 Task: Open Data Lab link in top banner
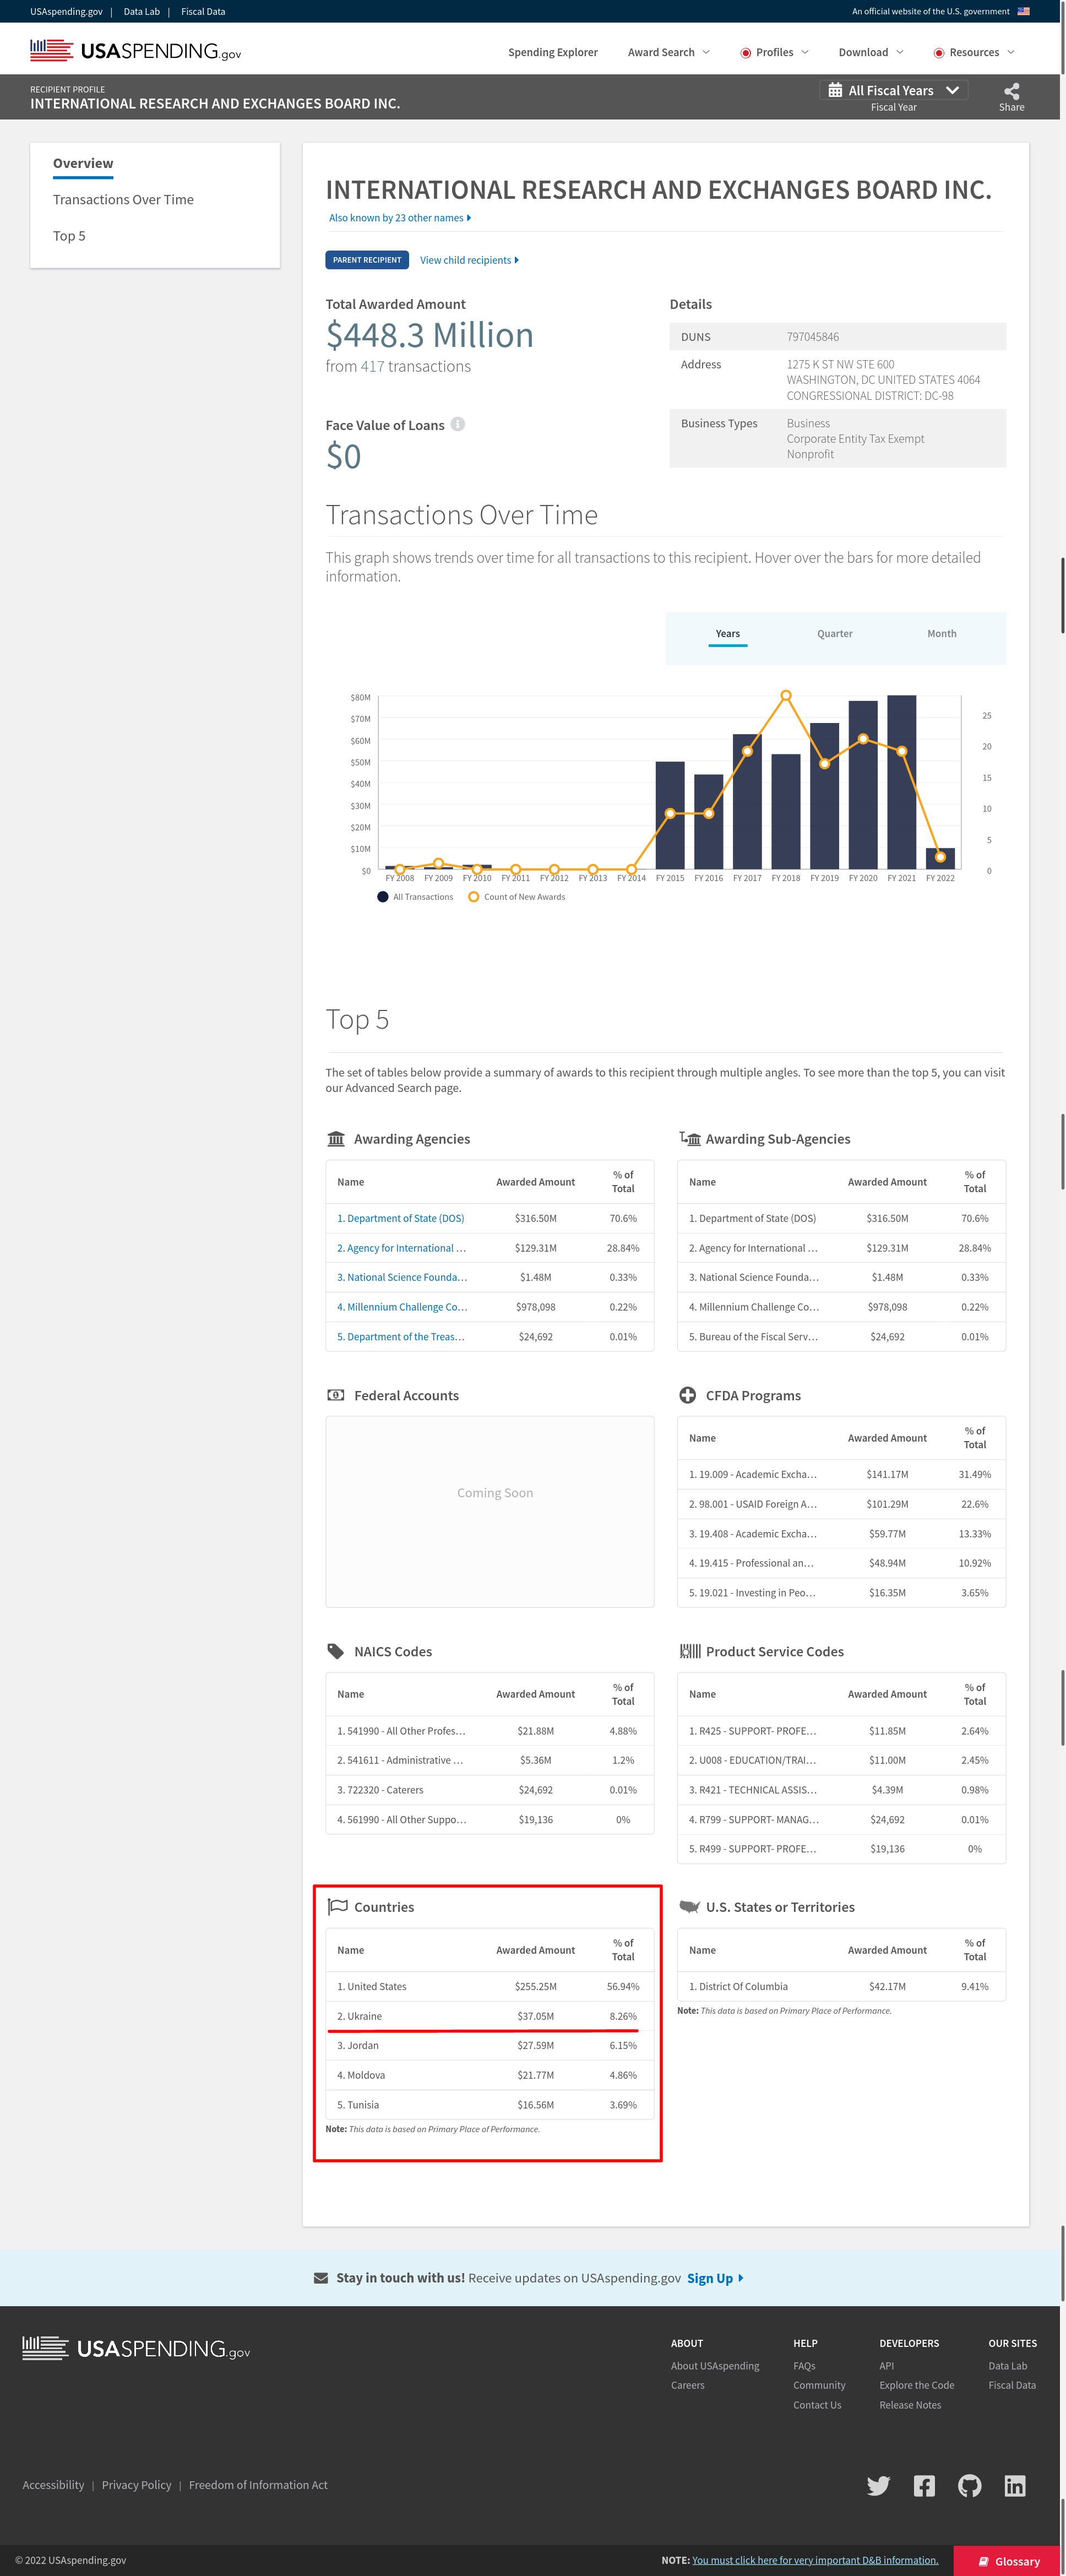[x=141, y=11]
